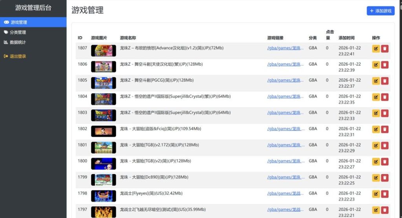402x218 pixels.
Task: Open game link for row 1800
Action: pyautogui.click(x=286, y=161)
